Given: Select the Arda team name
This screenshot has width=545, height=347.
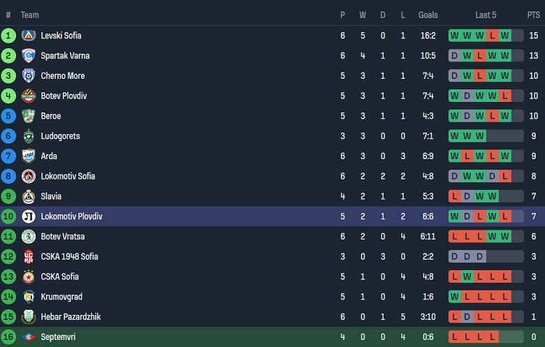Looking at the screenshot, I should [x=49, y=156].
